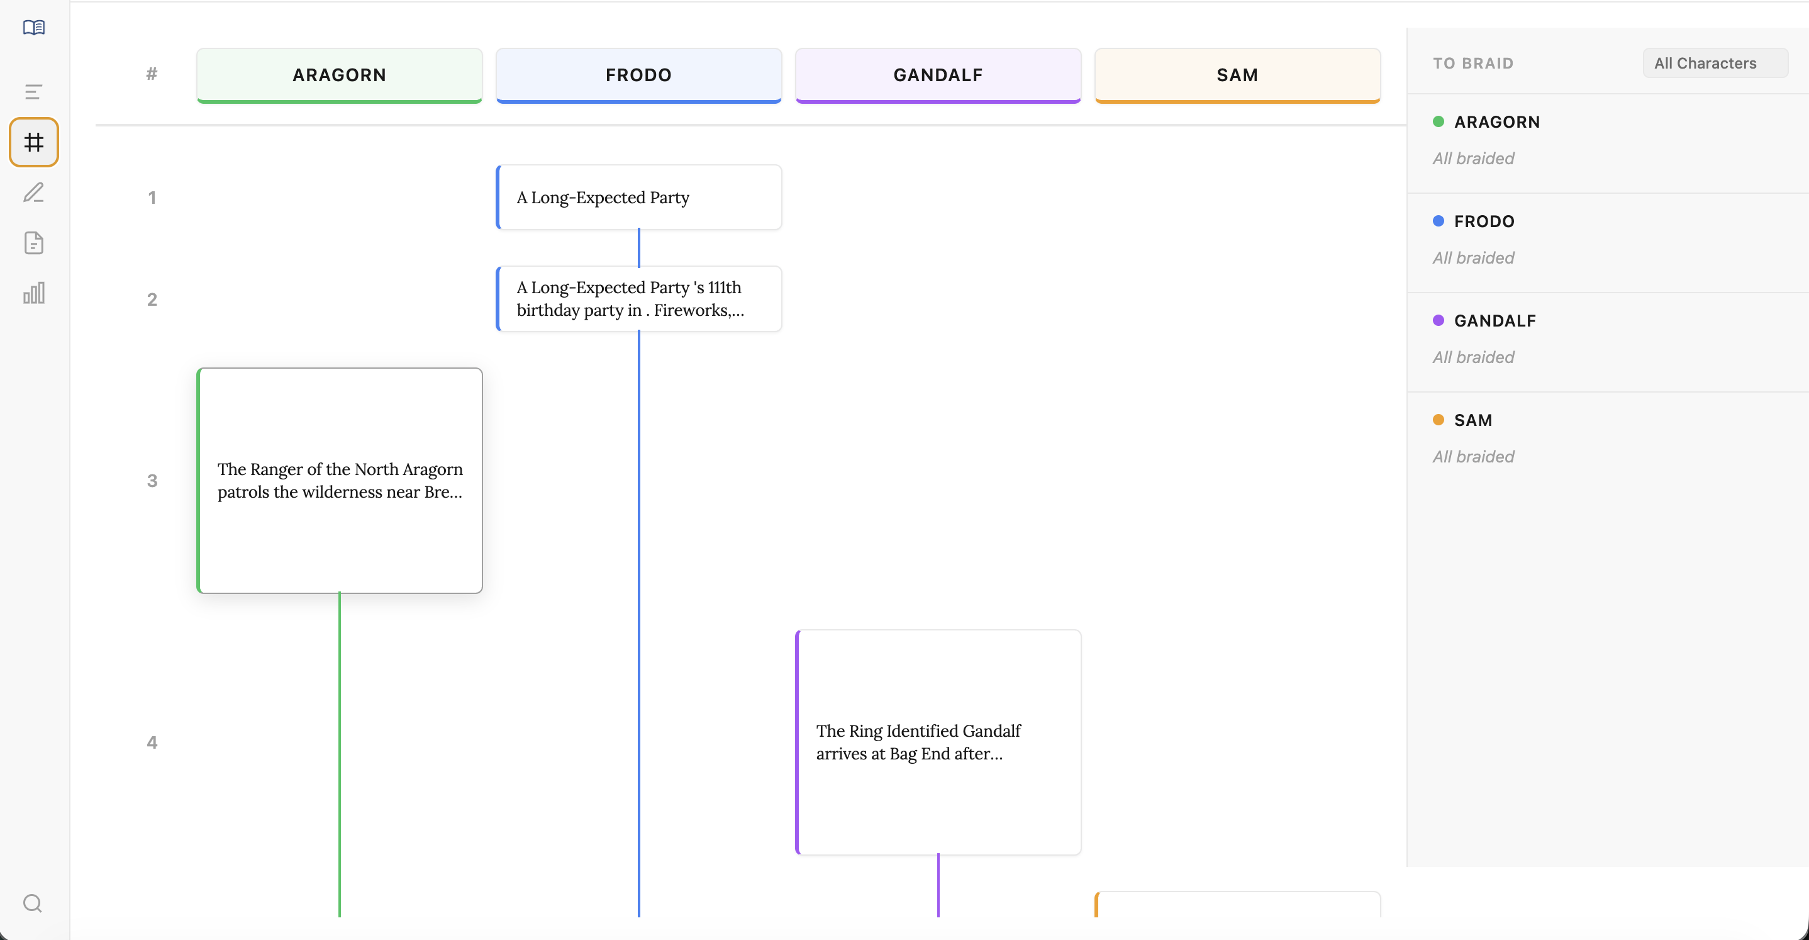Click FRODO in the To Braid panel
The height and width of the screenshot is (940, 1809).
[x=1484, y=221]
